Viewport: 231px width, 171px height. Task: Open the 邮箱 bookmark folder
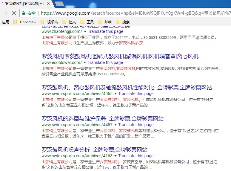pos(105,22)
